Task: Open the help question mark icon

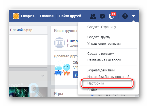Action: [125, 16]
